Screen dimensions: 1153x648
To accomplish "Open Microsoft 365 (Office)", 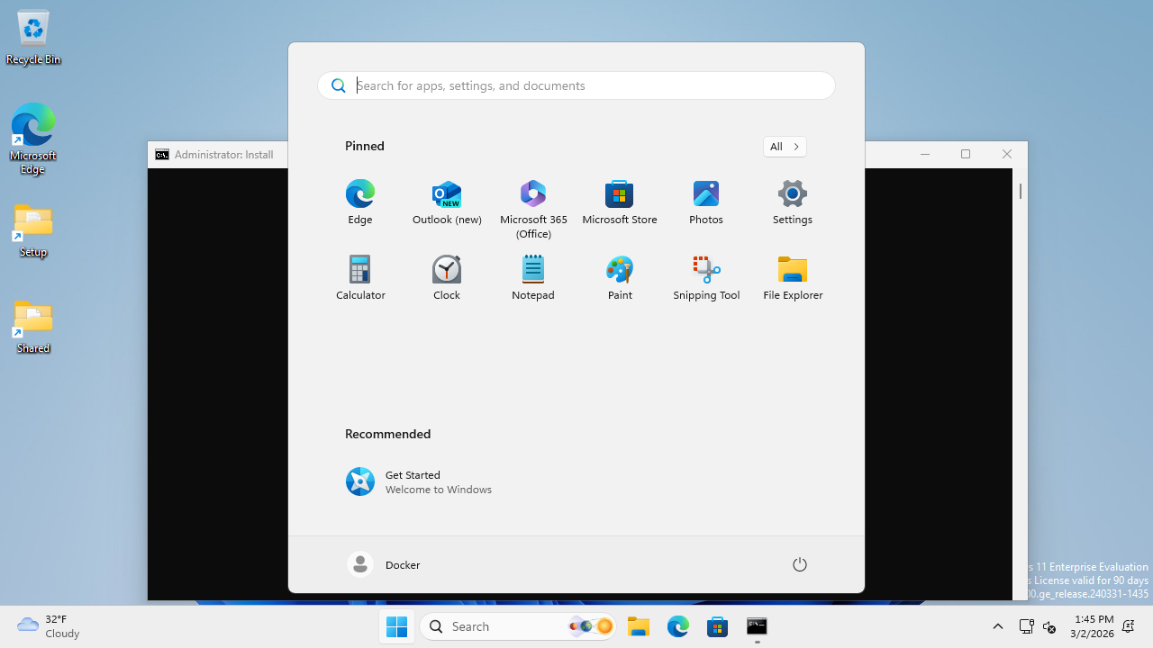I will pyautogui.click(x=532, y=202).
